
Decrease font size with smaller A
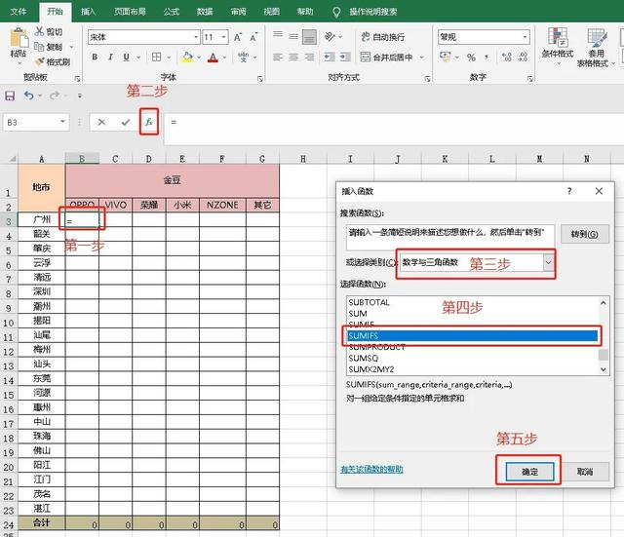coord(253,37)
